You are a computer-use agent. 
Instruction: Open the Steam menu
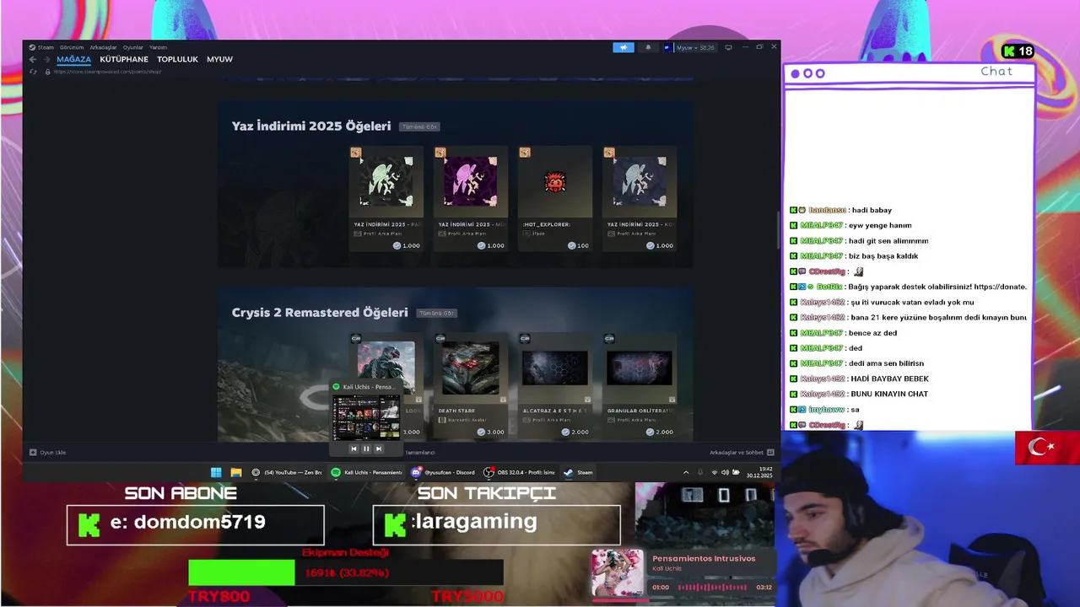[41, 47]
